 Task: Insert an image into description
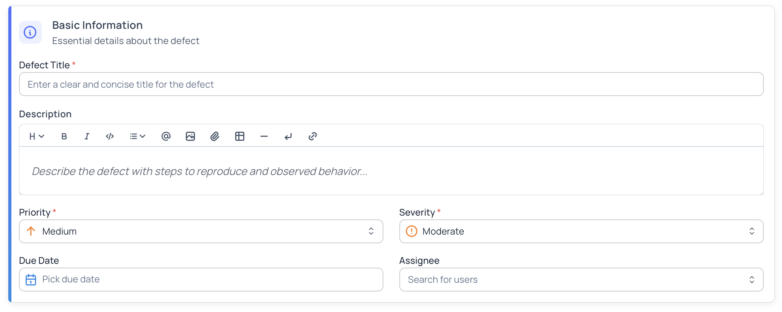[x=190, y=136]
